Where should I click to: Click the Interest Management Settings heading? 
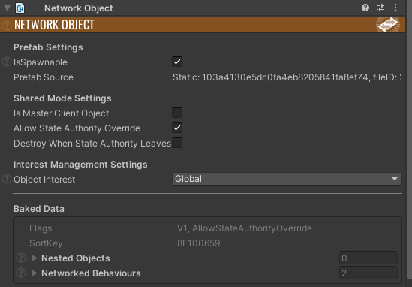click(x=80, y=165)
